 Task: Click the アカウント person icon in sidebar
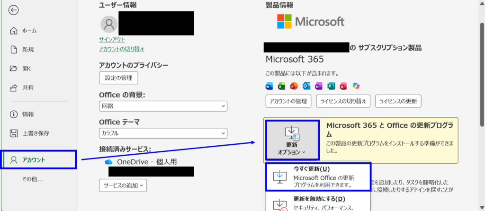pos(14,160)
